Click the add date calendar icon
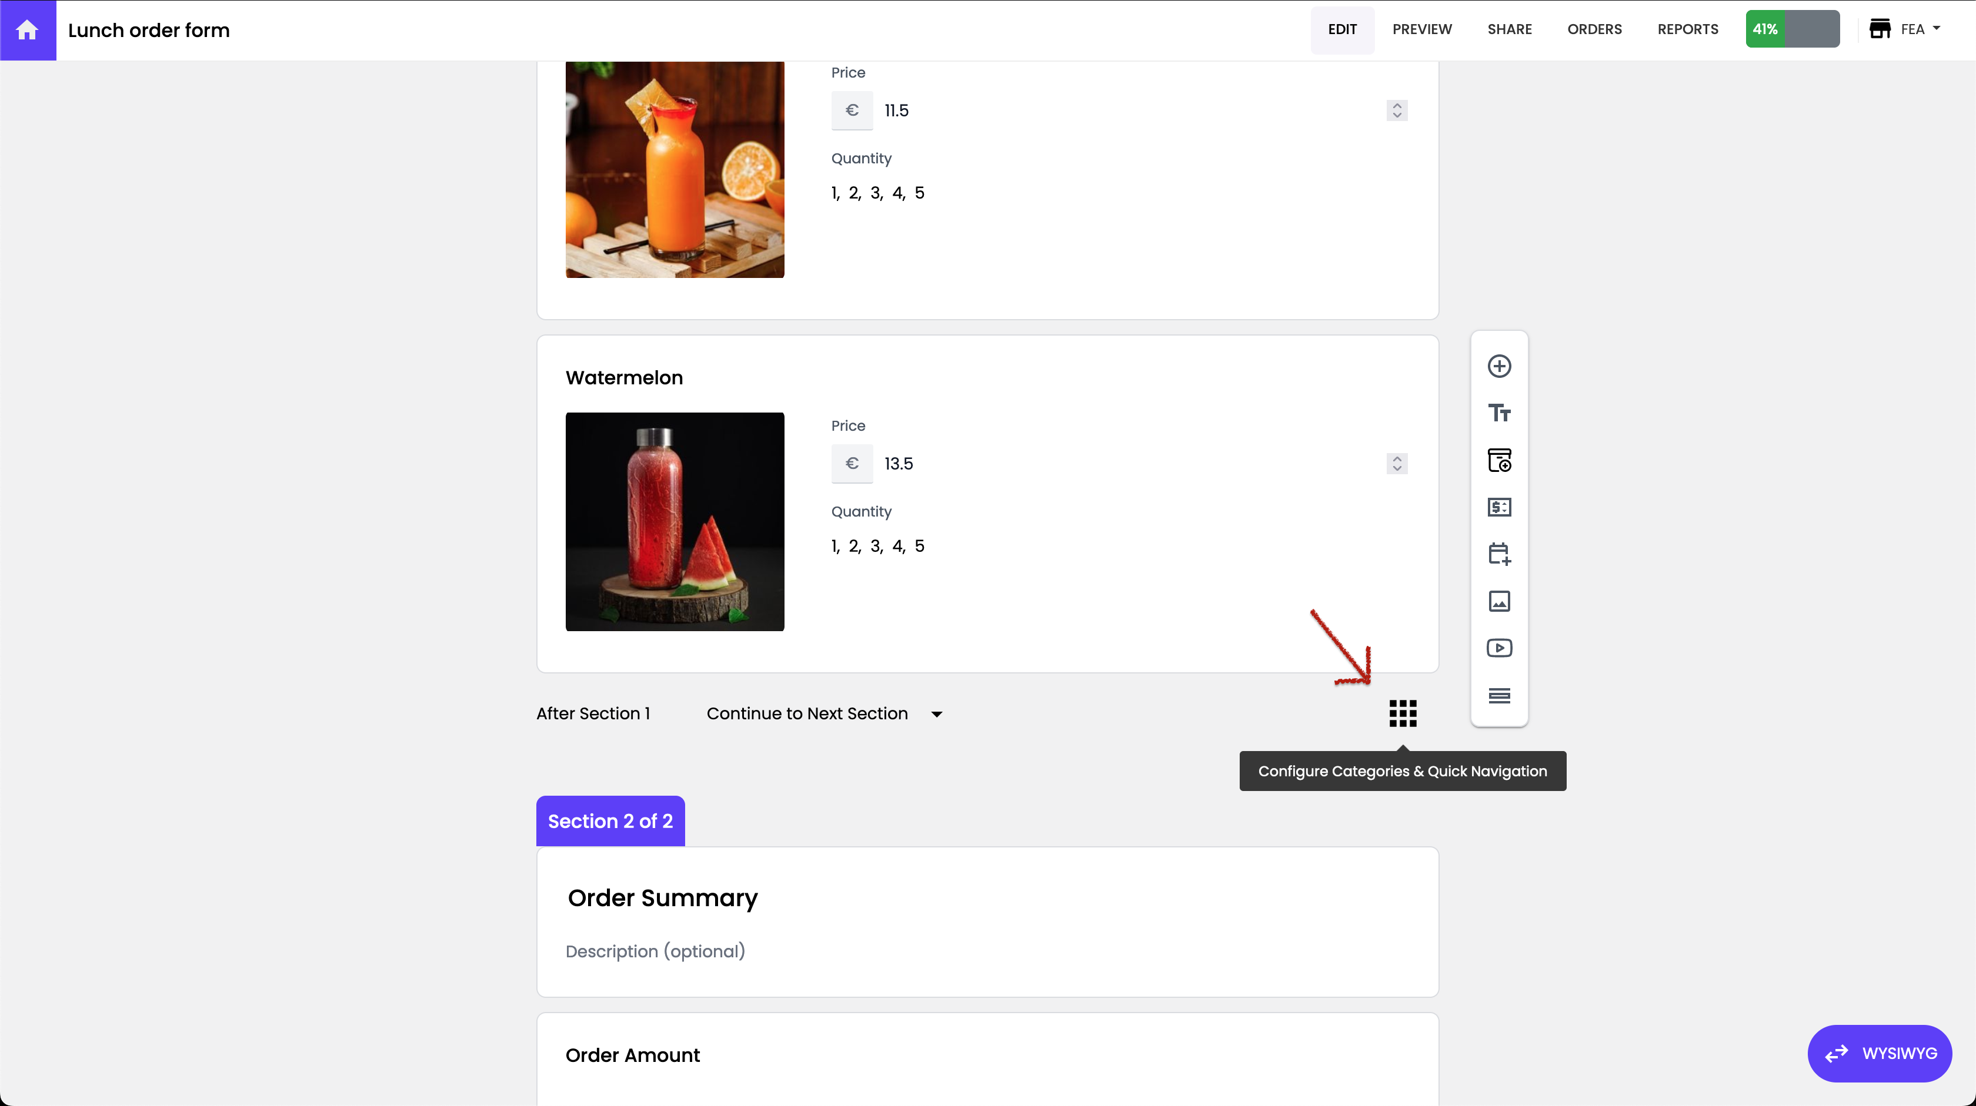Viewport: 1976px width, 1106px height. pos(1499,554)
